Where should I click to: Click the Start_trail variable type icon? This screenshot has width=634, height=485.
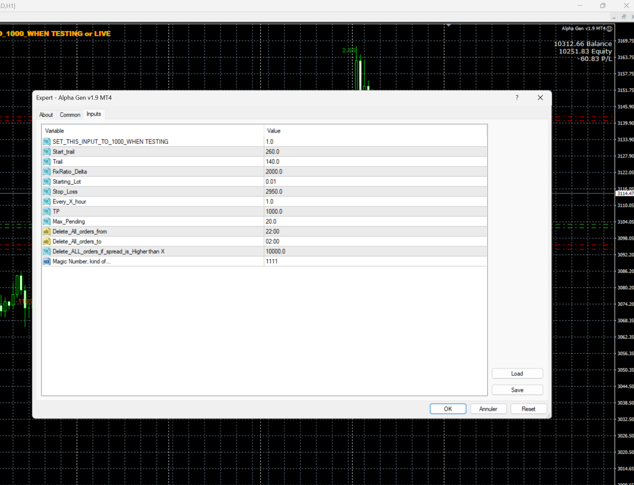click(x=46, y=152)
